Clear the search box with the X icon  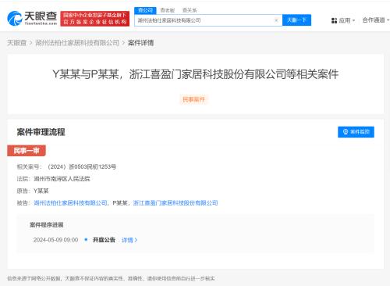coord(276,20)
